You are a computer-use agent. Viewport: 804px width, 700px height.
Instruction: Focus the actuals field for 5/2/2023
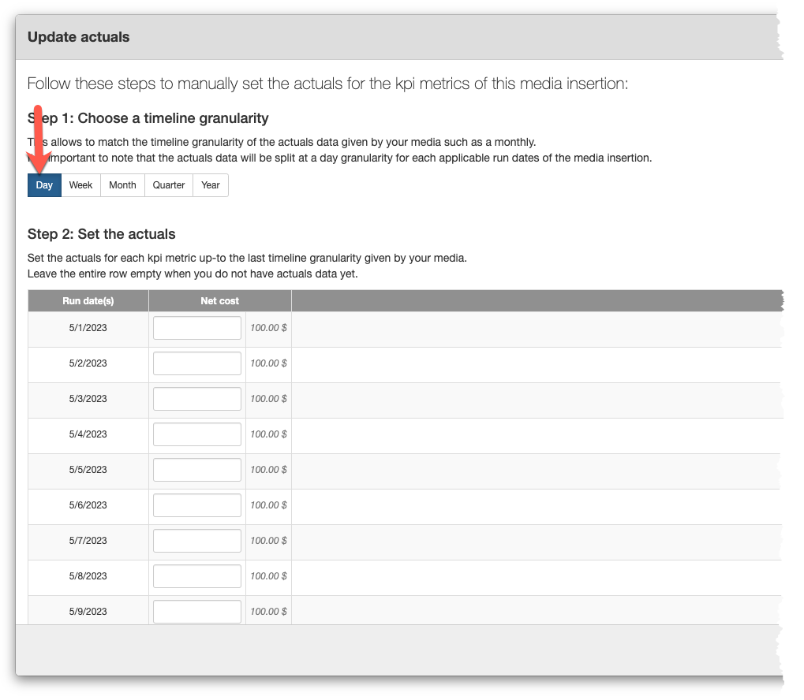(x=196, y=363)
